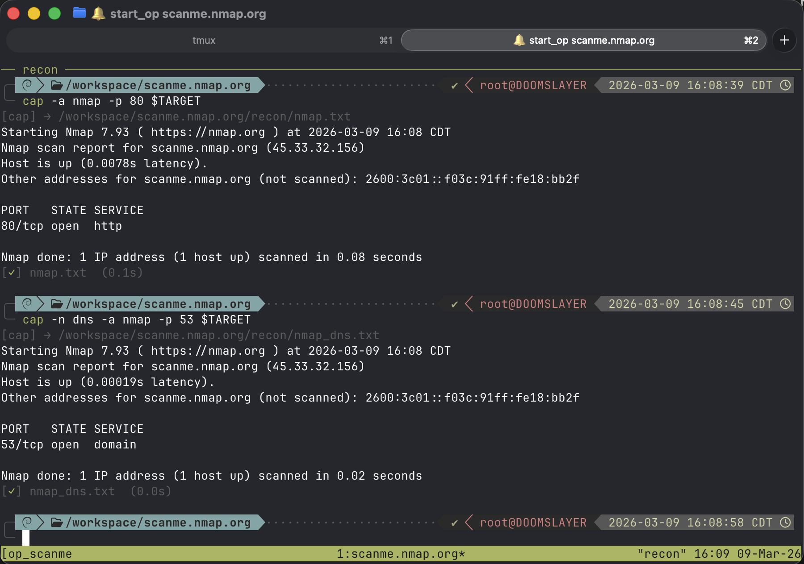
Task: Switch to the tmux tab
Action: pyautogui.click(x=204, y=40)
